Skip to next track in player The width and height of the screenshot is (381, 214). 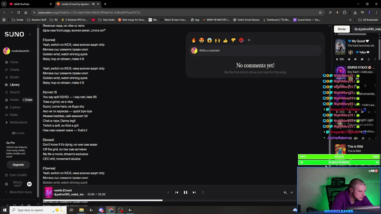coord(194,192)
